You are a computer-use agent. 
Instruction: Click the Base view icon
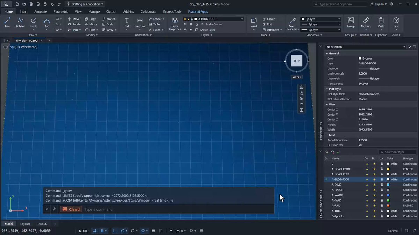pos(396,22)
